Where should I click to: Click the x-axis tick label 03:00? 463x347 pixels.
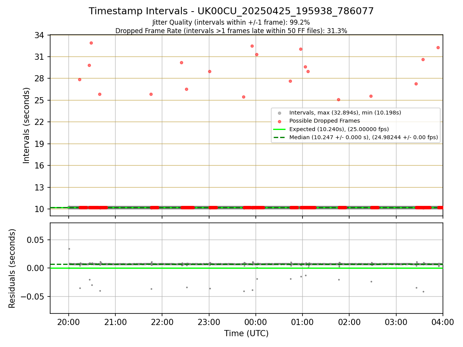[396, 322]
